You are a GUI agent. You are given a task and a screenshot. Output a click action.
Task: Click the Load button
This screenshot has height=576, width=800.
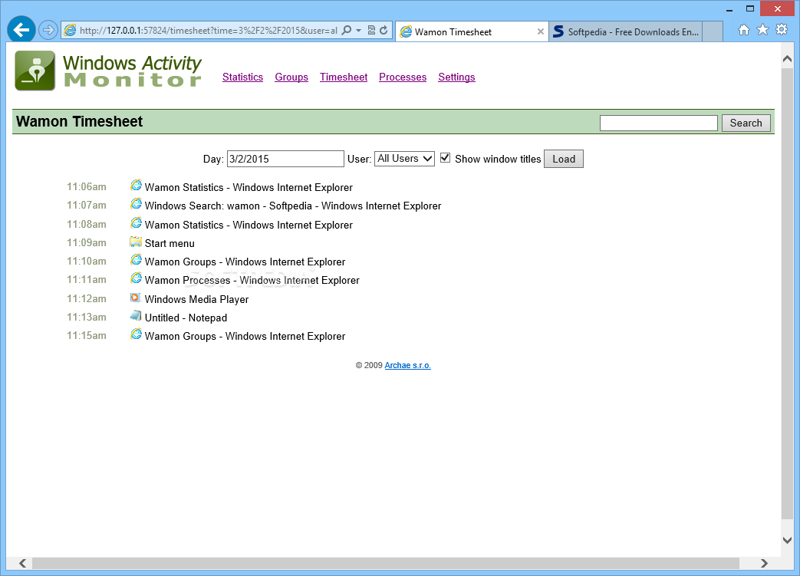(564, 159)
